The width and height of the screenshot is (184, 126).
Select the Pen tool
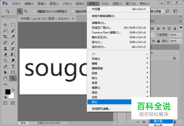coord(5,67)
